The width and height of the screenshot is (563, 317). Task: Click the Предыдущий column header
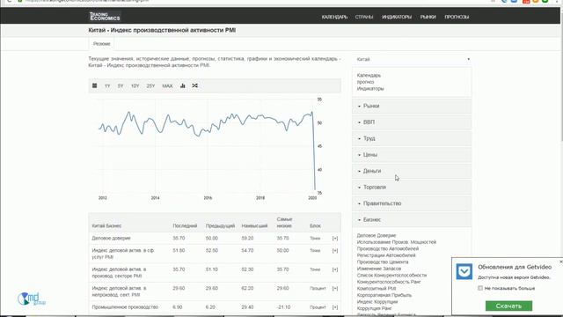tap(220, 225)
